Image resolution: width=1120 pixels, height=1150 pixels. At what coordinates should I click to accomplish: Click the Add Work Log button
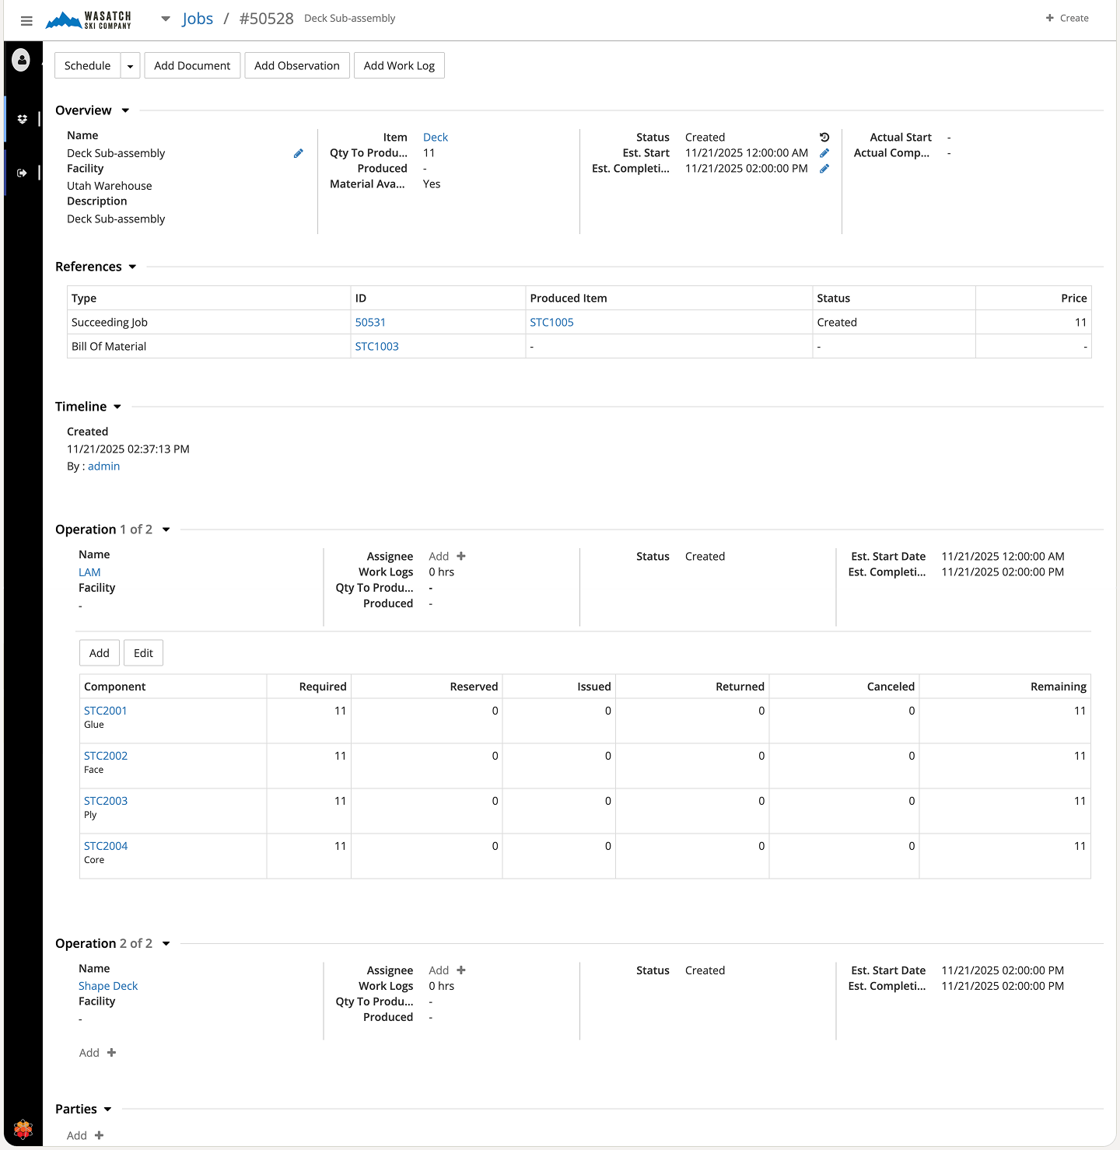click(x=399, y=66)
